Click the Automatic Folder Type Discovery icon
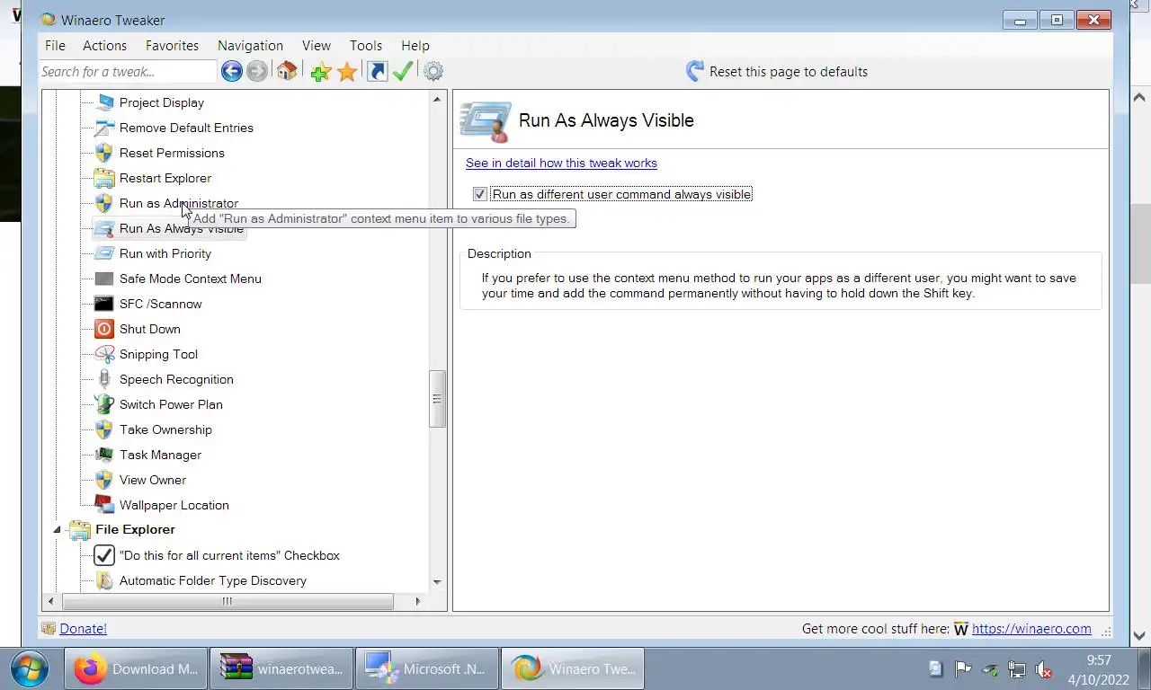 (x=104, y=580)
